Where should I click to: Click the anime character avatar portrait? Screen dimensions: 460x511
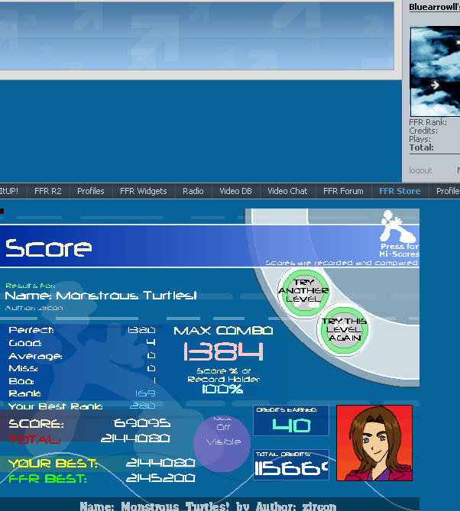(x=374, y=442)
